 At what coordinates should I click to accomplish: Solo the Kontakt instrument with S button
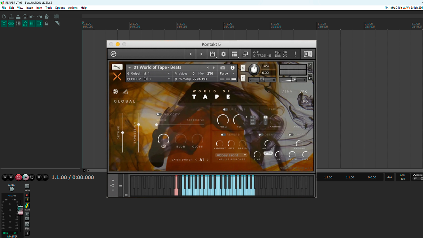243,68
